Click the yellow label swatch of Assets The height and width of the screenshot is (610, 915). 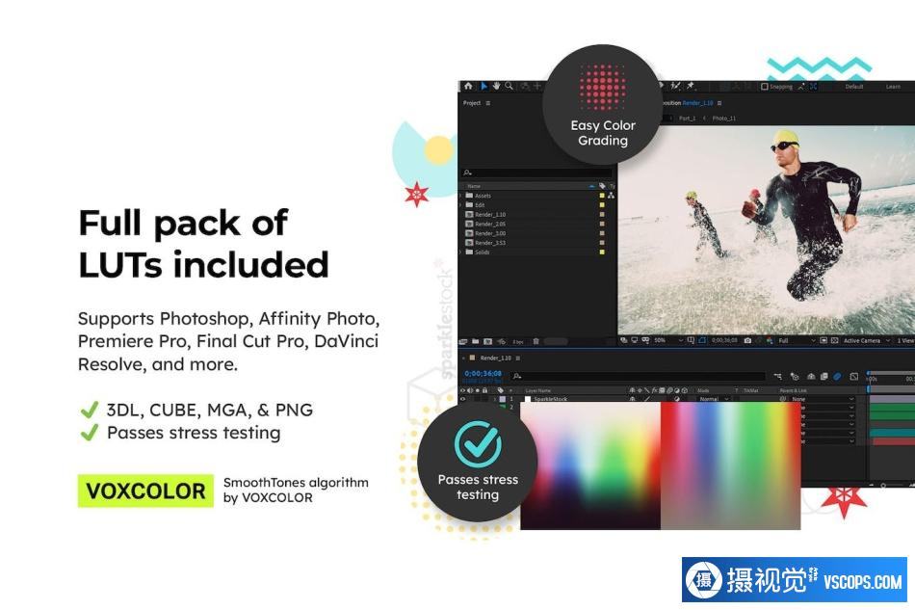point(602,196)
